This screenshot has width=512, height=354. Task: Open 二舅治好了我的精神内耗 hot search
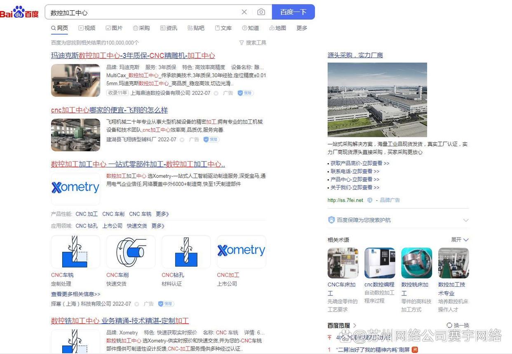click(x=373, y=349)
